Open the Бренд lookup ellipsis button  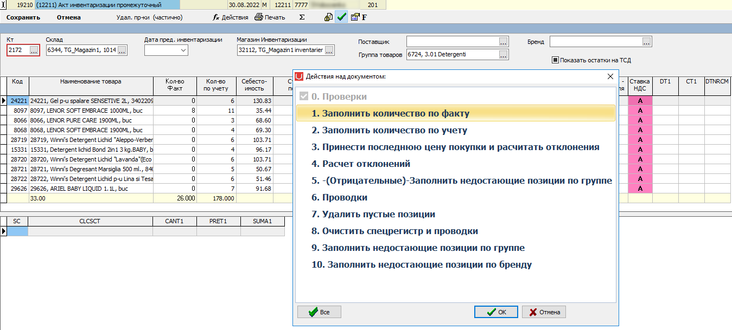647,42
